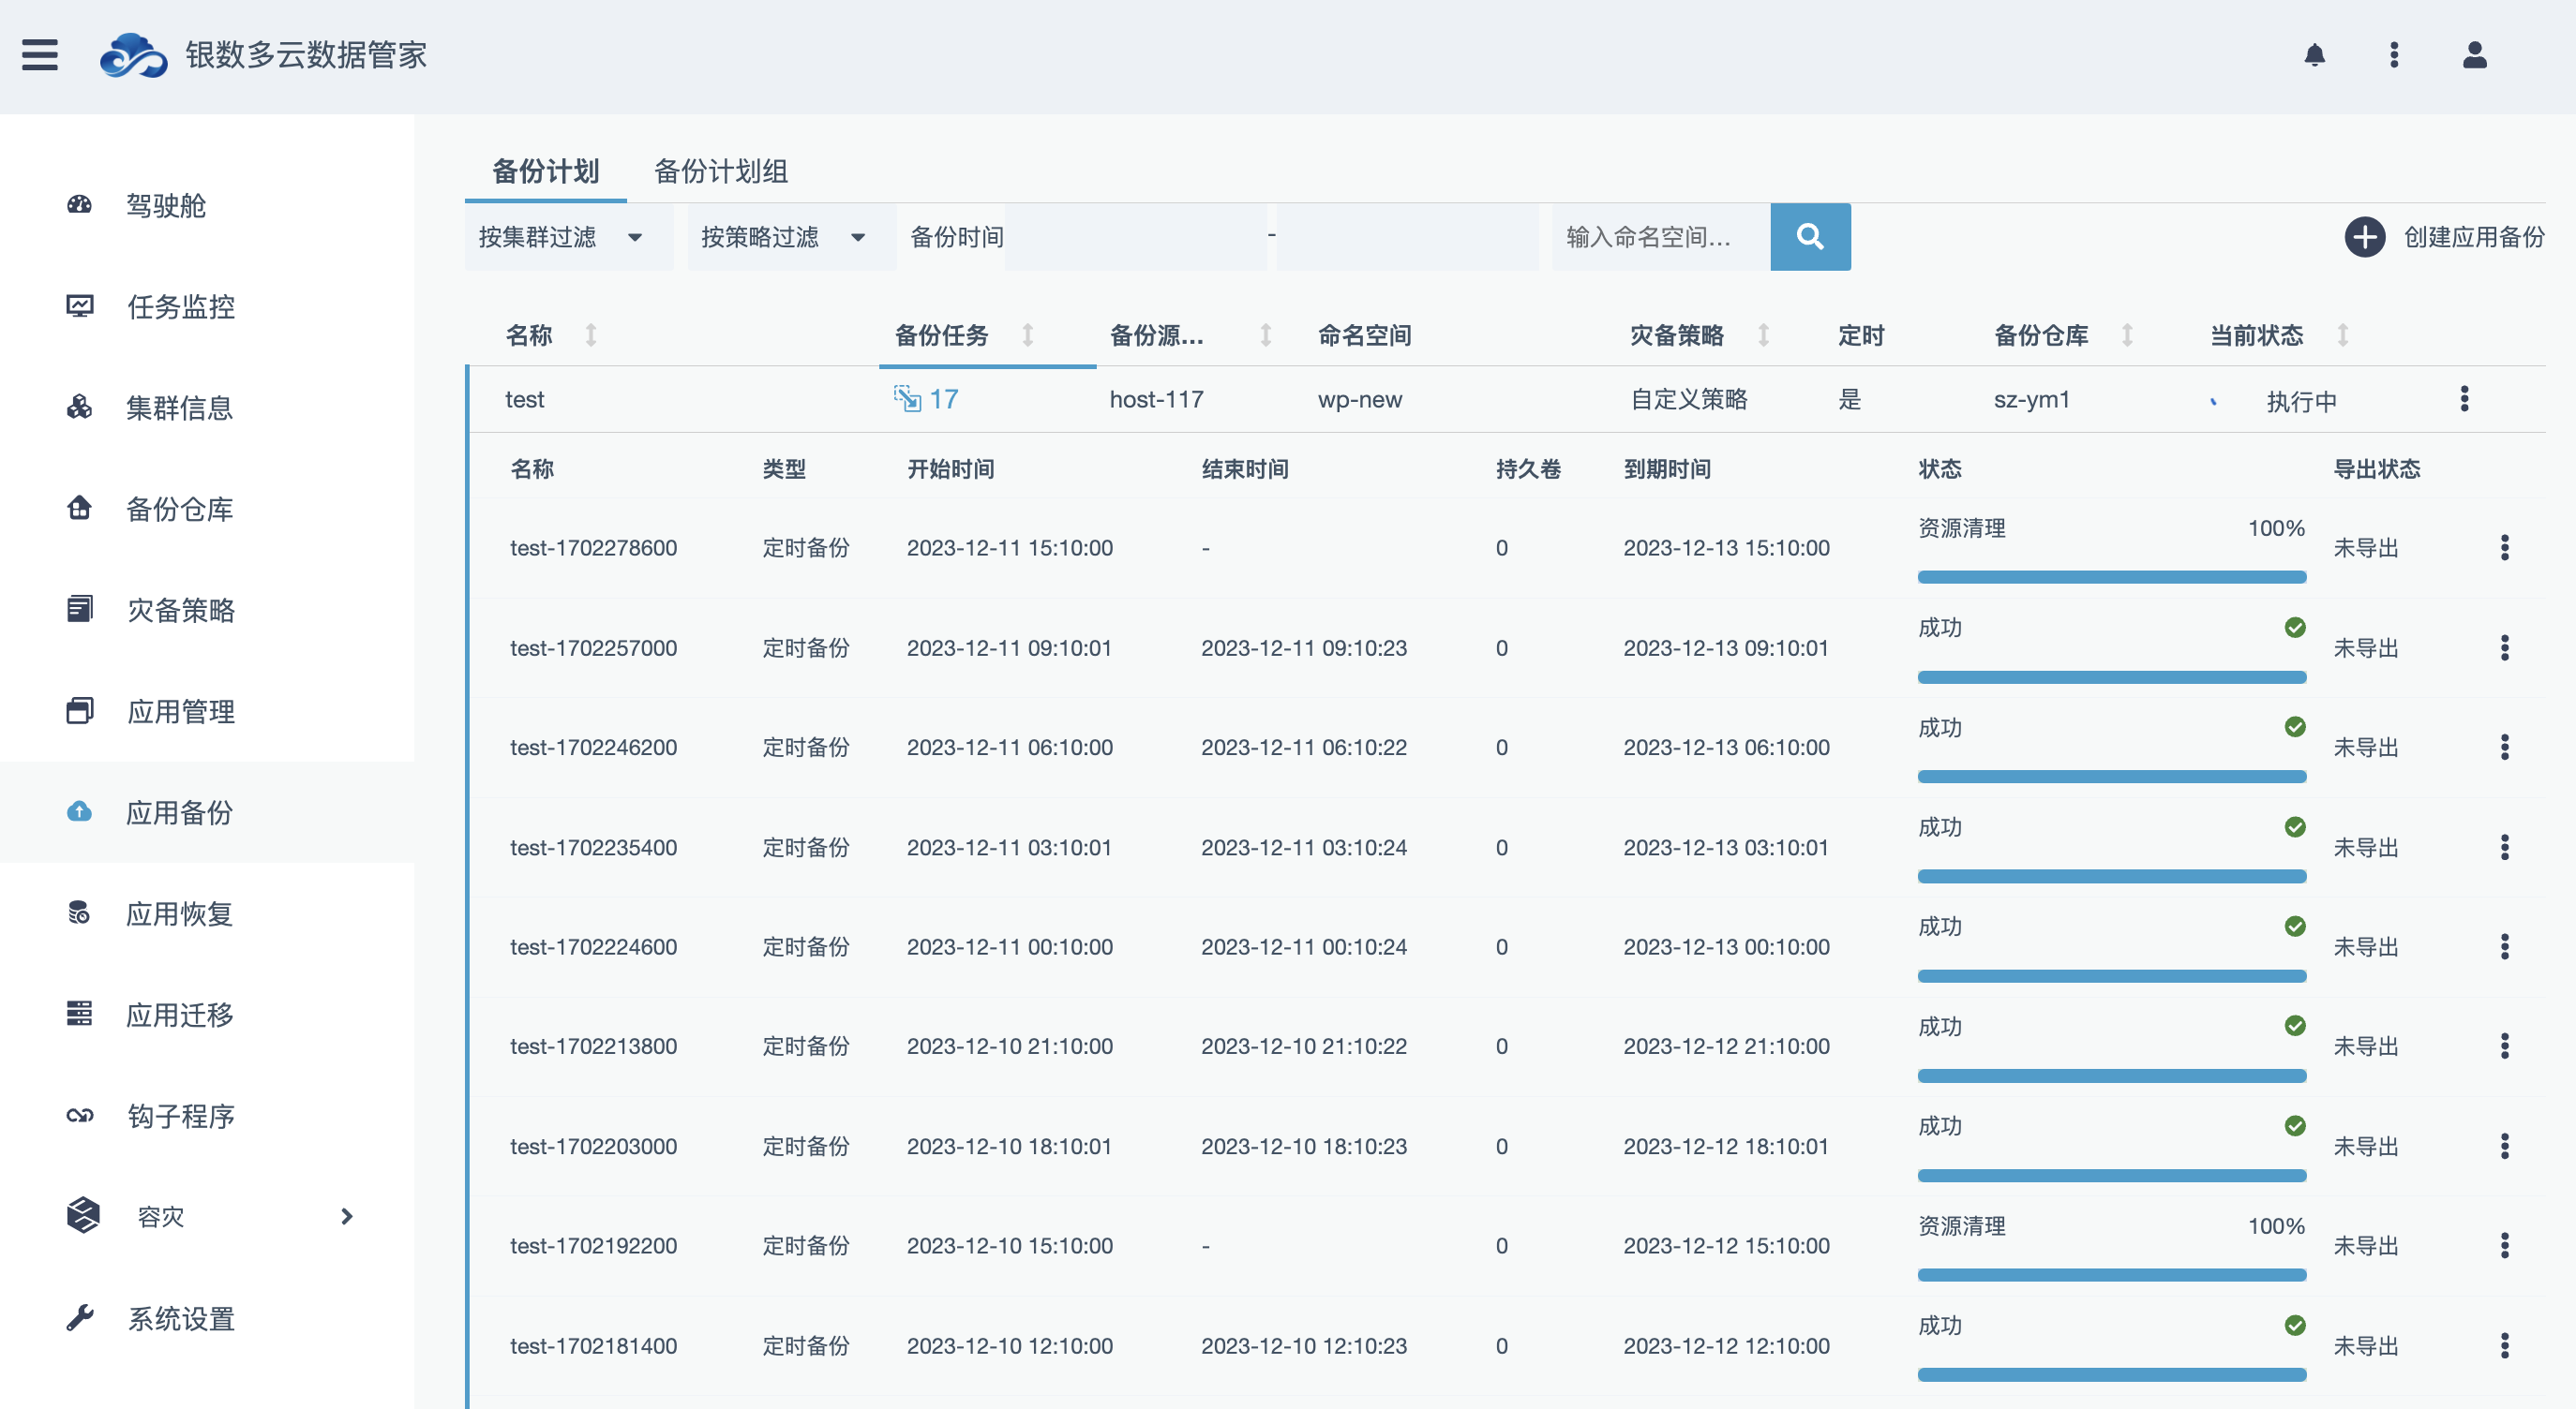
Task: Click 银数多云数据管家 title text
Action: coord(306,55)
